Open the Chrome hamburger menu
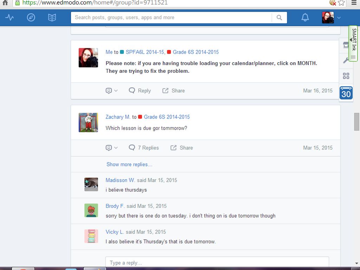This screenshot has width=360, height=270. tap(354, 3)
